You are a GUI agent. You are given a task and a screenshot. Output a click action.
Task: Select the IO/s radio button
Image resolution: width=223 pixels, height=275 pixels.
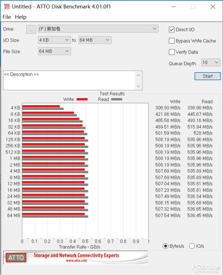point(192,246)
